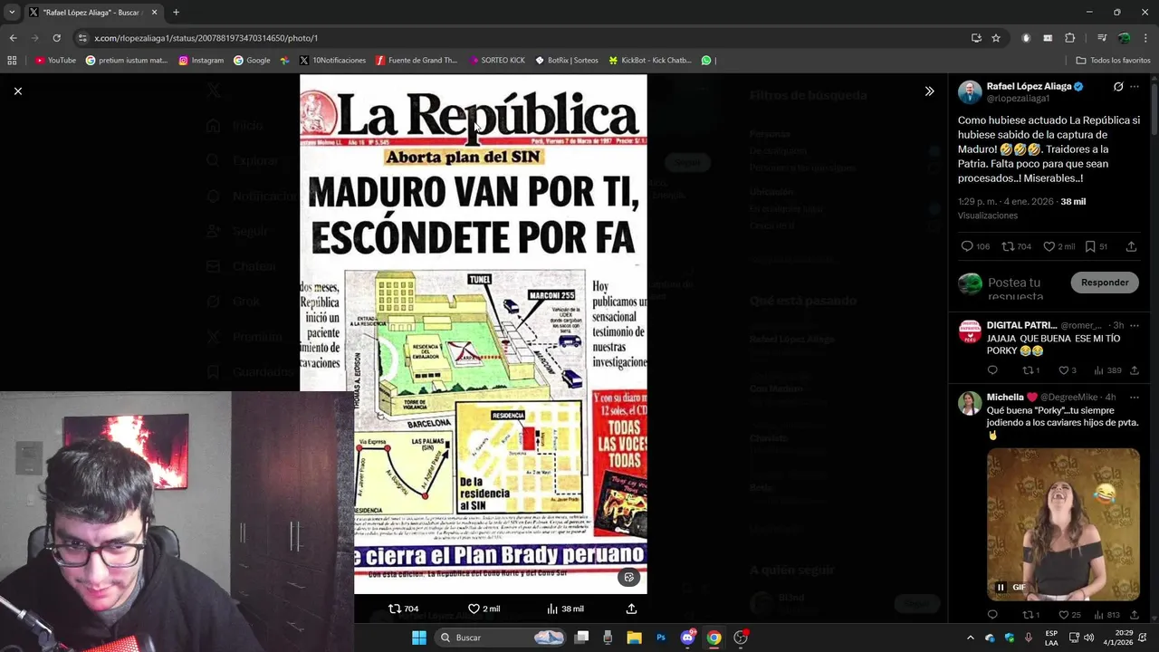Show hidden system tray icons
Screen dimensions: 1159x652
point(971,638)
